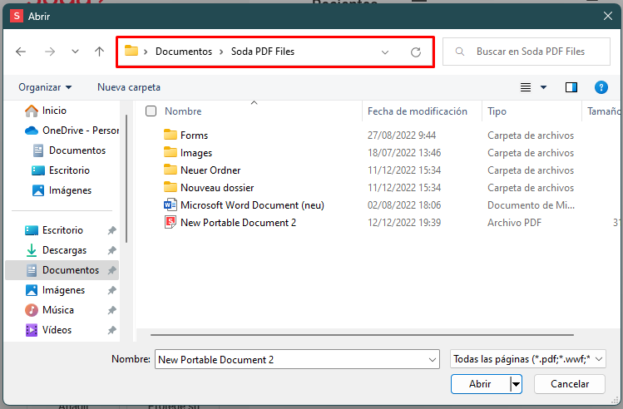The width and height of the screenshot is (623, 409).
Task: Select the Nouveau dossier folder
Action: click(217, 188)
